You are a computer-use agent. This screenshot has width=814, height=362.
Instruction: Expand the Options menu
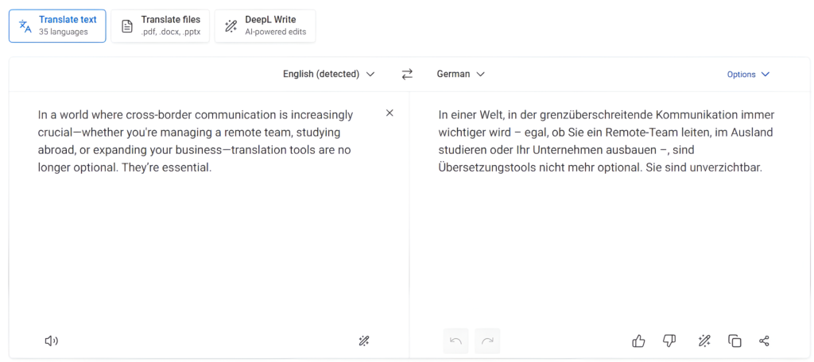(x=748, y=74)
